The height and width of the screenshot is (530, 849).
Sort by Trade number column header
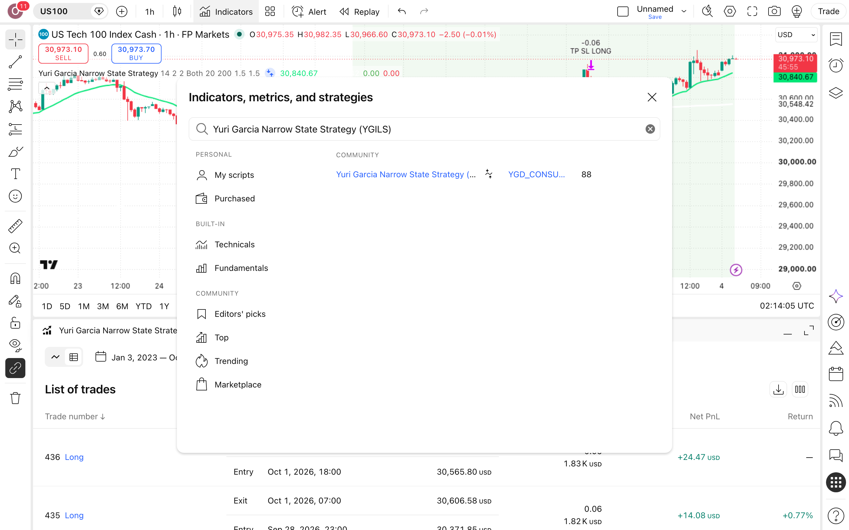(75, 416)
